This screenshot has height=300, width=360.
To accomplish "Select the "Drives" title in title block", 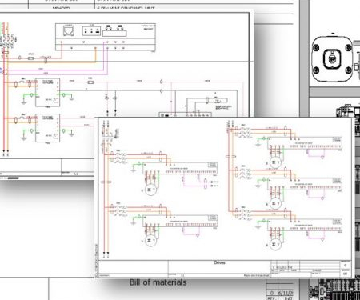I will [x=219, y=262].
